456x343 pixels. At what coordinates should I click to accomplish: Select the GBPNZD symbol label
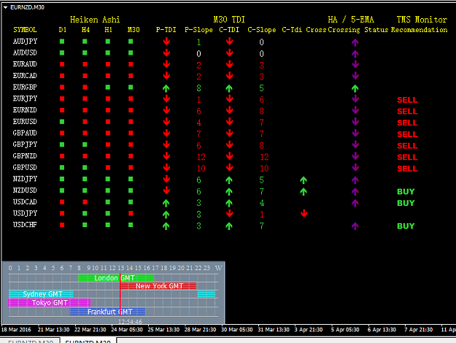point(25,156)
